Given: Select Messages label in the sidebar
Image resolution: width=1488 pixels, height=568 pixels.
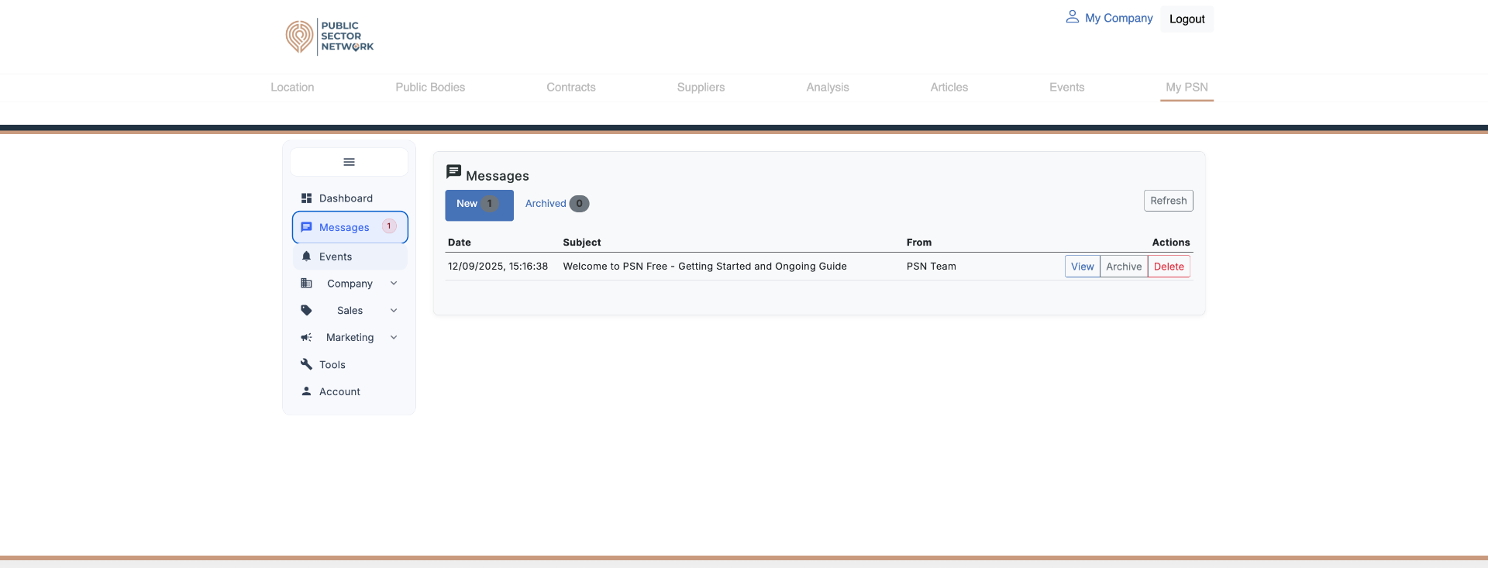Looking at the screenshot, I should pyautogui.click(x=344, y=228).
